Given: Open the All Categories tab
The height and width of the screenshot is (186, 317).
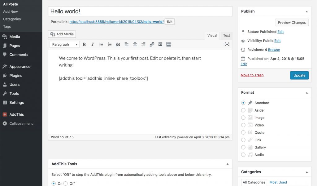Looking at the screenshot, I should click(x=254, y=182).
